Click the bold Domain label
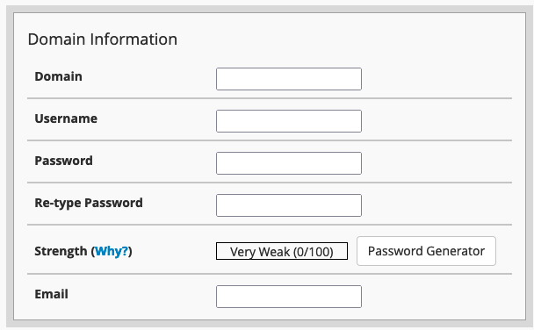This screenshot has height=330, width=534. point(58,76)
